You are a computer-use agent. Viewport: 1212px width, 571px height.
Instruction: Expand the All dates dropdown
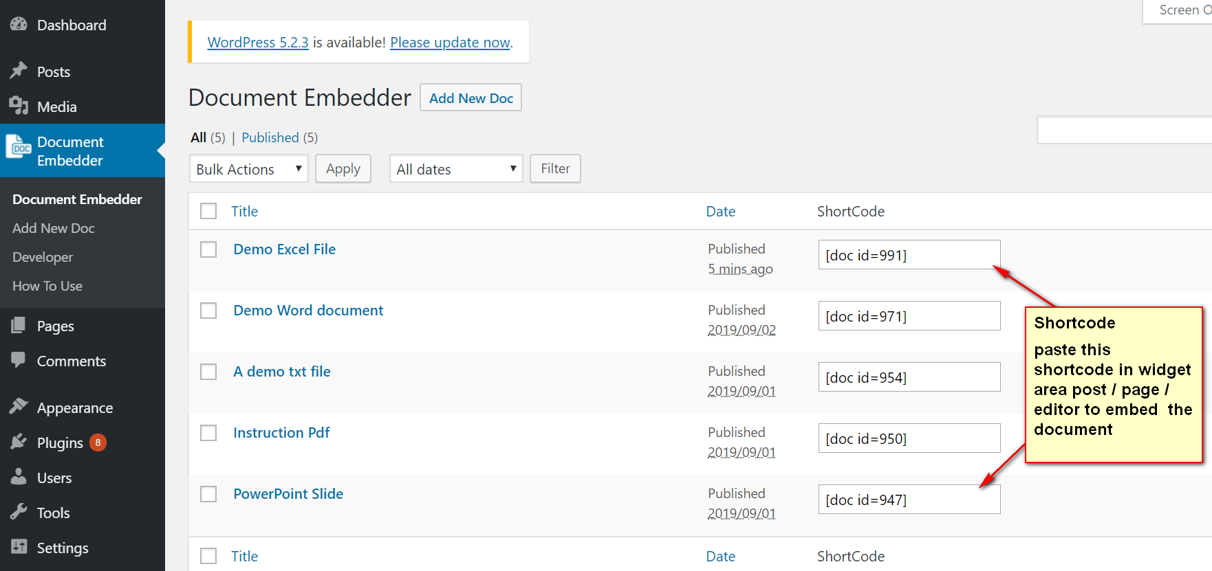456,169
